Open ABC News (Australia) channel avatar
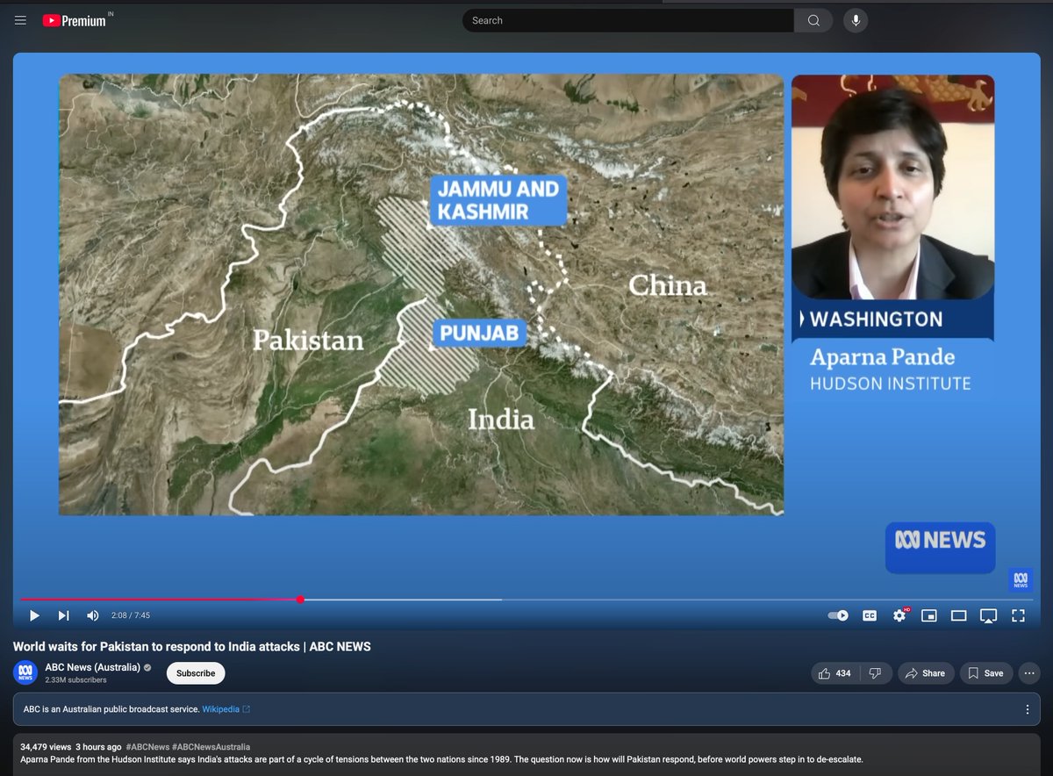Image resolution: width=1053 pixels, height=776 pixels. click(x=25, y=672)
